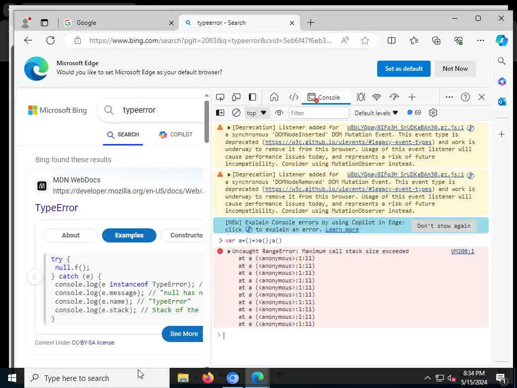Close the typeerror - Search tab
517x388 pixels.
coord(292,23)
